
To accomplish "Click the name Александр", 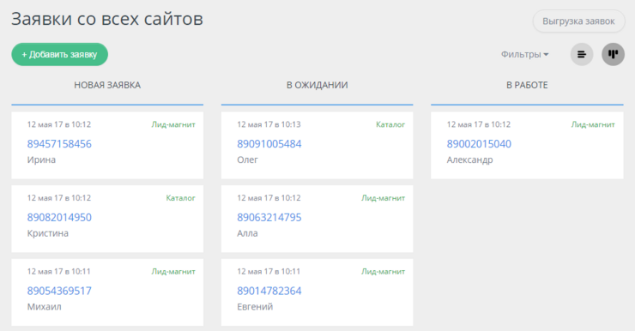I will [x=469, y=159].
